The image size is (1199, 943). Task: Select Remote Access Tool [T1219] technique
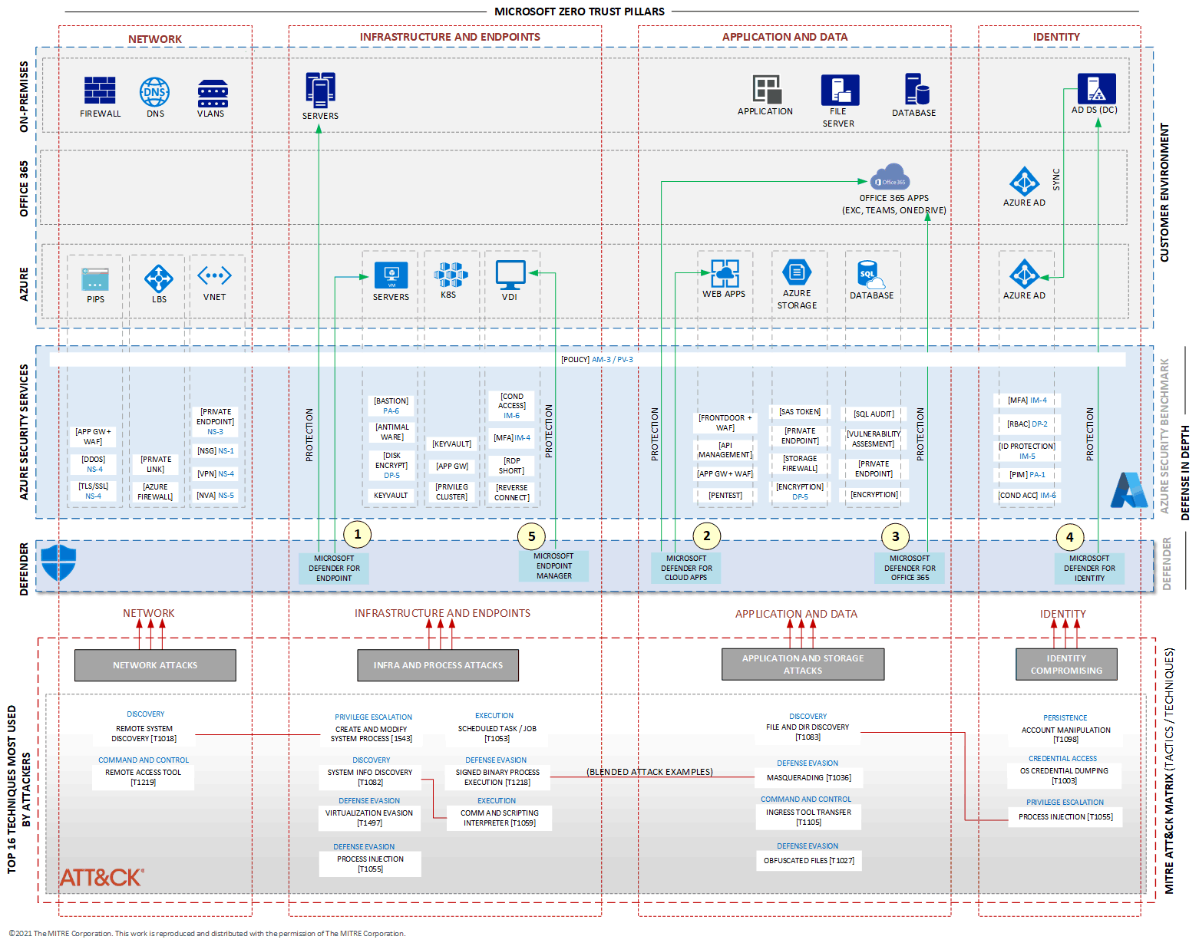144,777
